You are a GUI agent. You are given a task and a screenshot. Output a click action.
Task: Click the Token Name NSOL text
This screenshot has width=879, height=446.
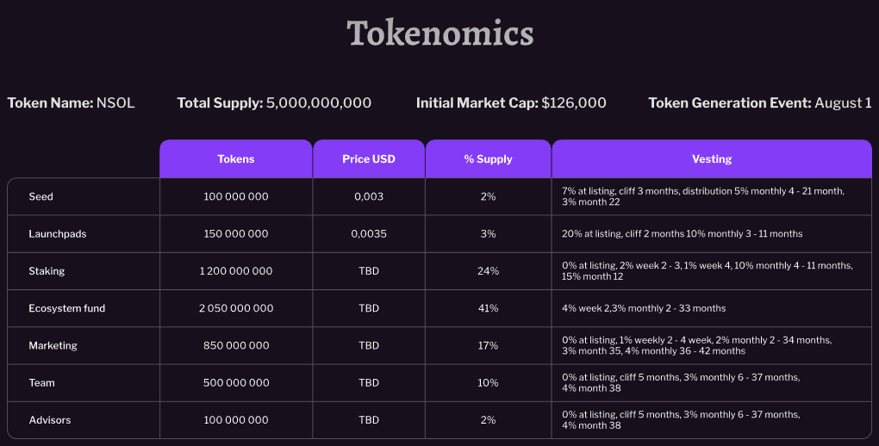click(x=72, y=103)
